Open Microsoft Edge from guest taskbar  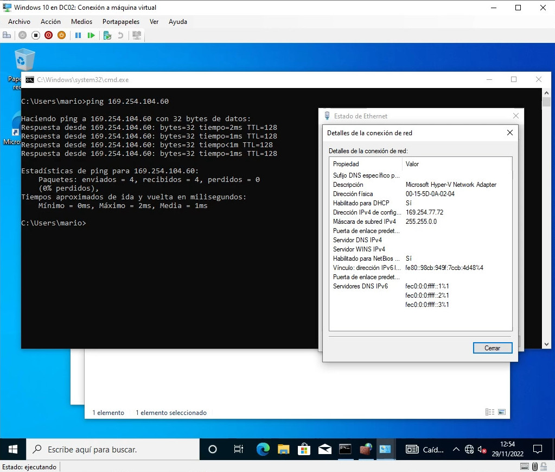tap(263, 449)
